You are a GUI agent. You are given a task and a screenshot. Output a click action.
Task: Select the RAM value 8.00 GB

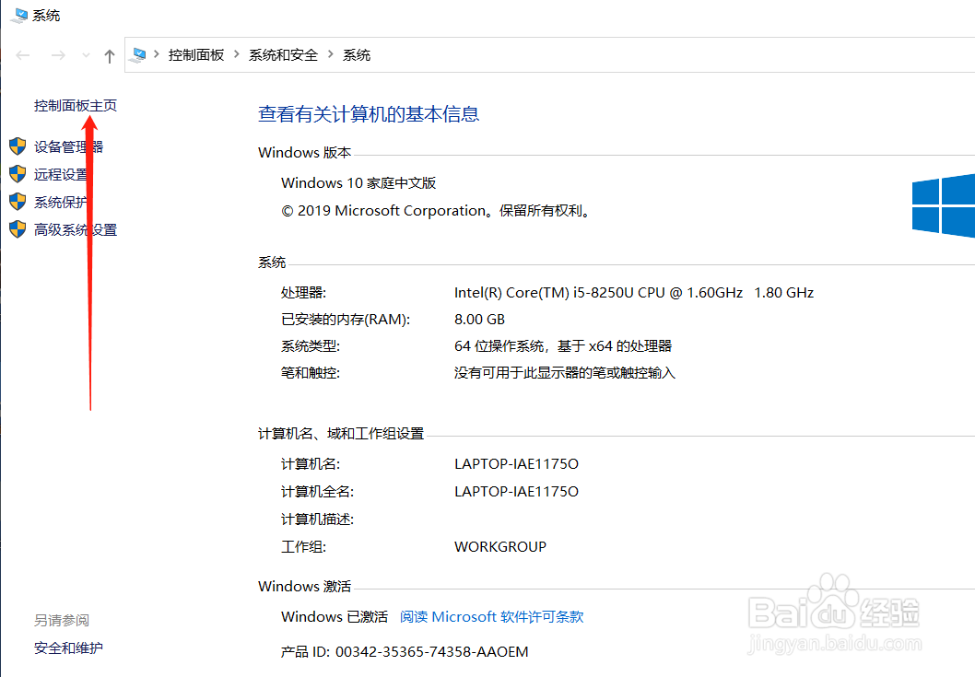click(479, 320)
